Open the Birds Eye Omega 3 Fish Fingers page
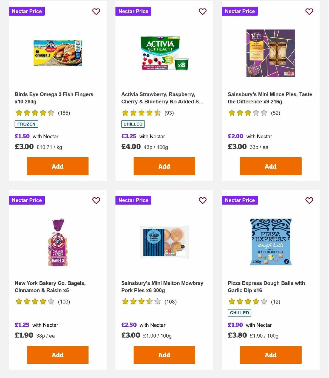The height and width of the screenshot is (378, 329). point(54,98)
